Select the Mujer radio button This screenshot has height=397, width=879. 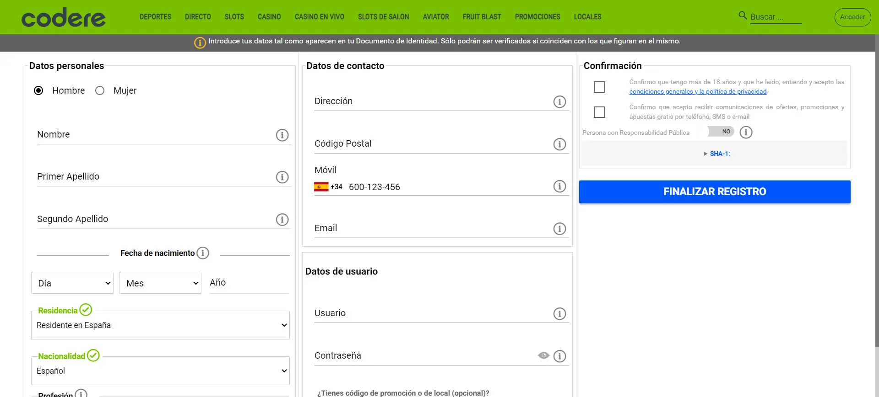(x=100, y=90)
